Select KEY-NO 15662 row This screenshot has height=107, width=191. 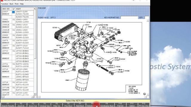18,36
